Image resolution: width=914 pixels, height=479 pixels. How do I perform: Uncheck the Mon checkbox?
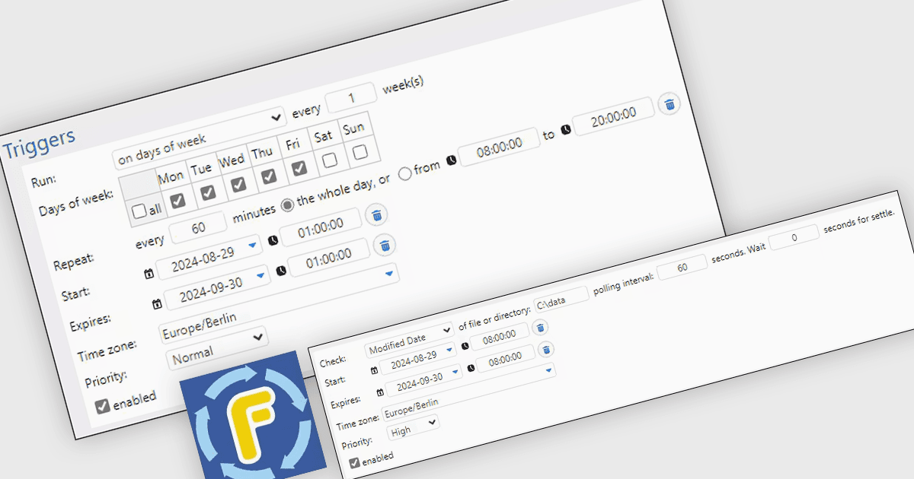pyautogui.click(x=177, y=201)
